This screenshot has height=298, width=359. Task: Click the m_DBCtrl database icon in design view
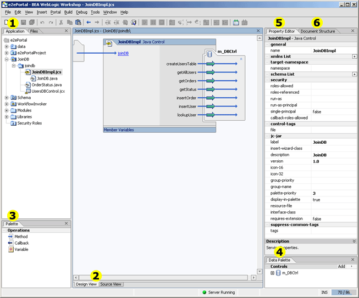click(209, 54)
